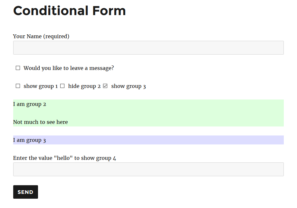Click the 'I am group 3' text
Screen dimensions: 297x208
(30, 140)
